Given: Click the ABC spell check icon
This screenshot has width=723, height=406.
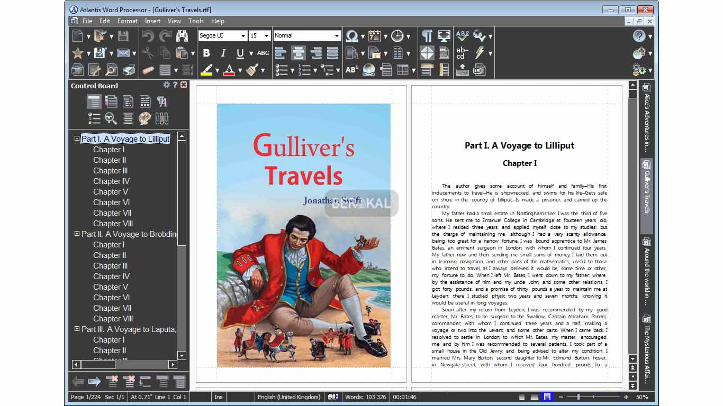Looking at the screenshot, I should (x=462, y=36).
